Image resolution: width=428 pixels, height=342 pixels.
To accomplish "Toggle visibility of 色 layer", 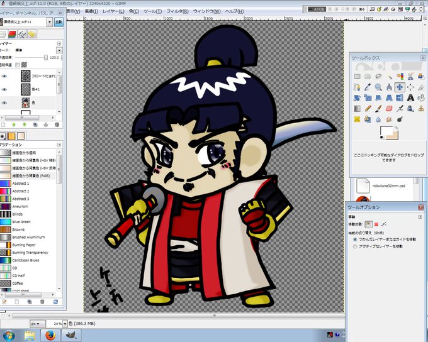I will pyautogui.click(x=4, y=103).
